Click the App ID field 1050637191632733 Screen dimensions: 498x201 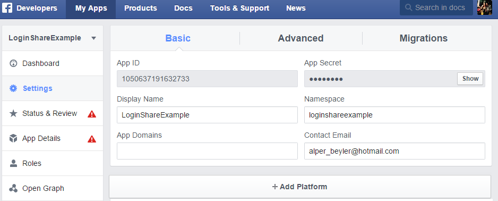pos(207,79)
